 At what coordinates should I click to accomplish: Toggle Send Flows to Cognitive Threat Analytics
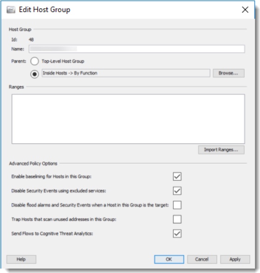click(x=177, y=234)
